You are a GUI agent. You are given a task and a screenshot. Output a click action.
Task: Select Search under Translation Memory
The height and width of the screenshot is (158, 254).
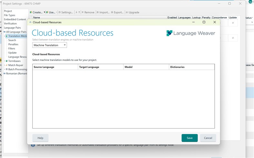point(12,40)
